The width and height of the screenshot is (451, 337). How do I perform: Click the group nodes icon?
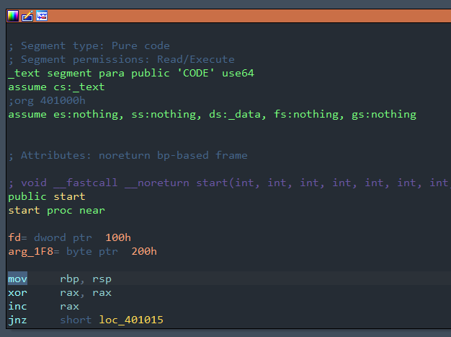[x=42, y=15]
